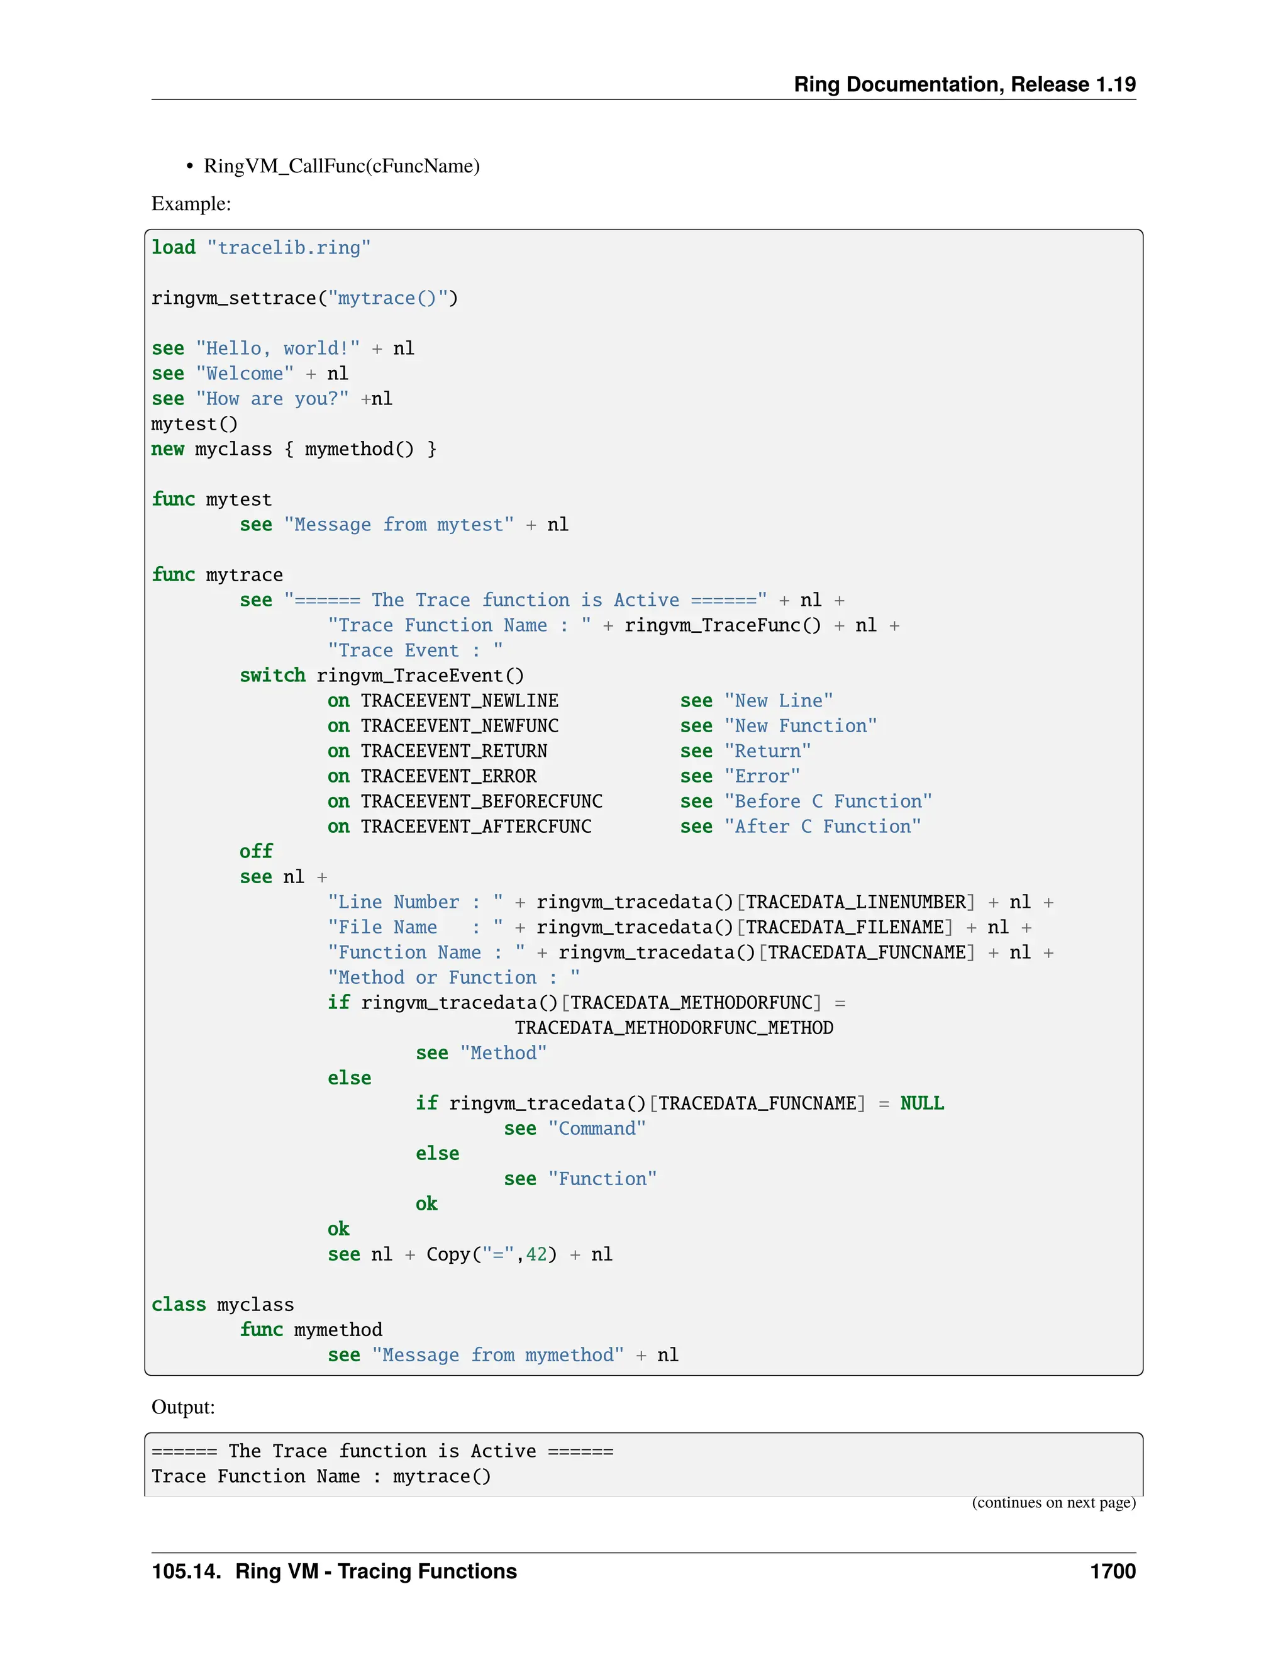Image resolution: width=1288 pixels, height=1667 pixels.
Task: Click the constant TRACEEVENT_NEWFUNC
Action: (x=459, y=726)
